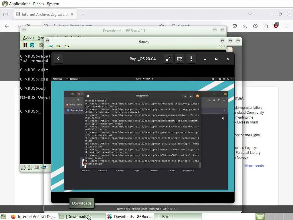Switch to Internet Archive Firefox in taskbar

point(34,217)
